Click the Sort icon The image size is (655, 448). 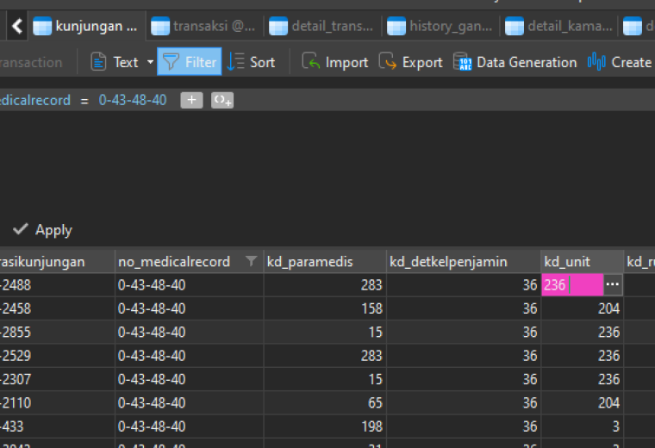pos(236,62)
